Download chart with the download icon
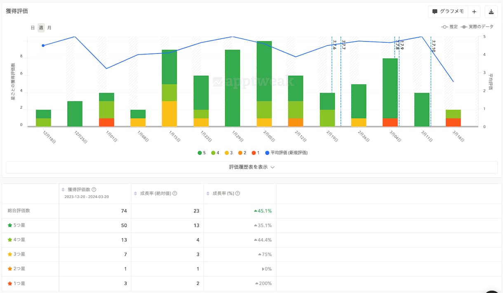The width and height of the screenshot is (503, 293). click(491, 12)
